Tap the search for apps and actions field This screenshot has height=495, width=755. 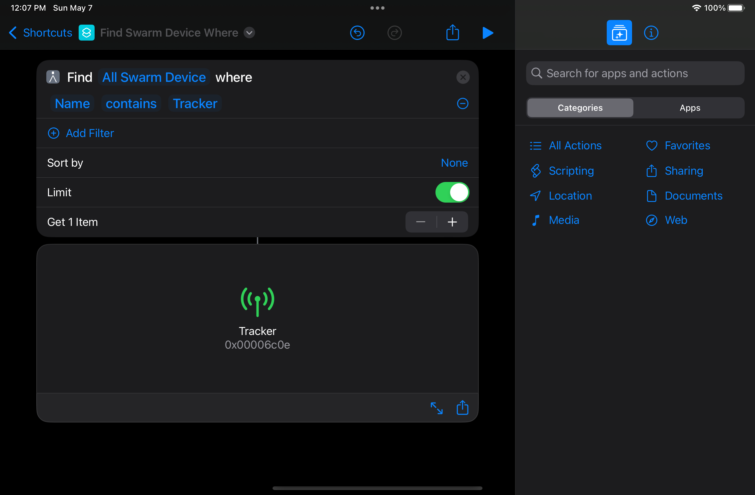tap(635, 73)
